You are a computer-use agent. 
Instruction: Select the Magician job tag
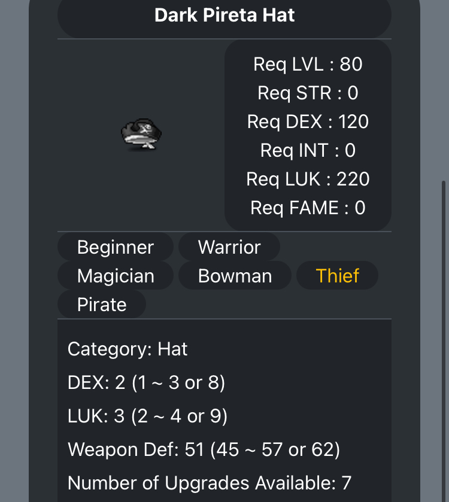coord(116,276)
